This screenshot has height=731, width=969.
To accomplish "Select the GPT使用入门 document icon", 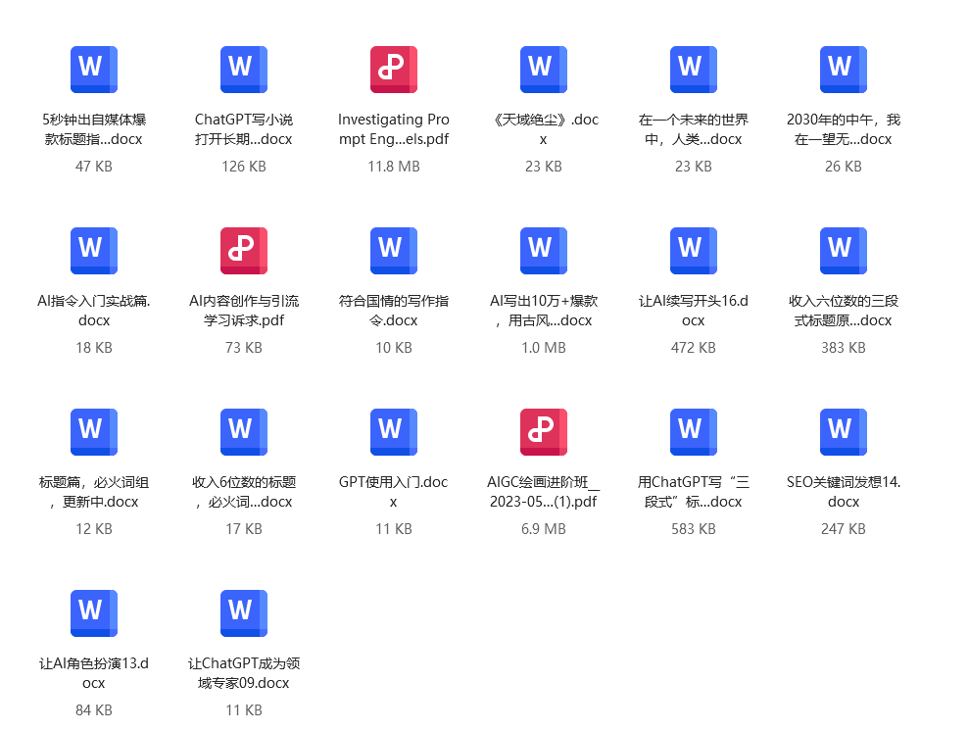I will click(x=393, y=432).
